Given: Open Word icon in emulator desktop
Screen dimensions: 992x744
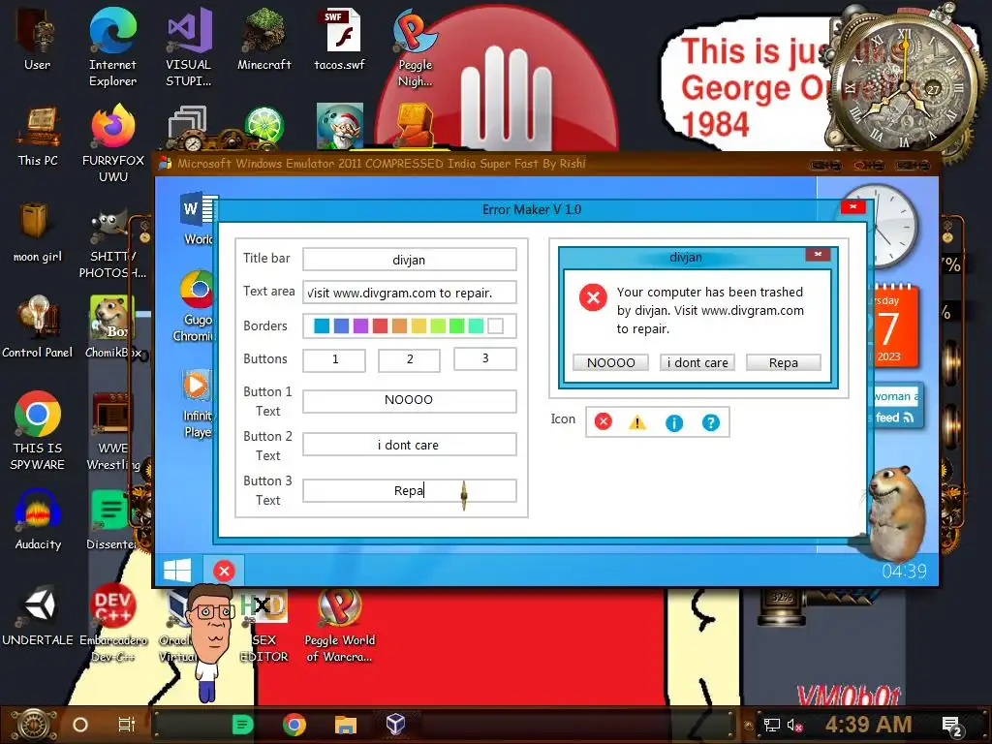Looking at the screenshot, I should coord(198,218).
